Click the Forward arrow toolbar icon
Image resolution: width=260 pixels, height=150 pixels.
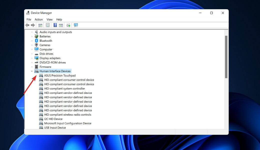pos(33,25)
